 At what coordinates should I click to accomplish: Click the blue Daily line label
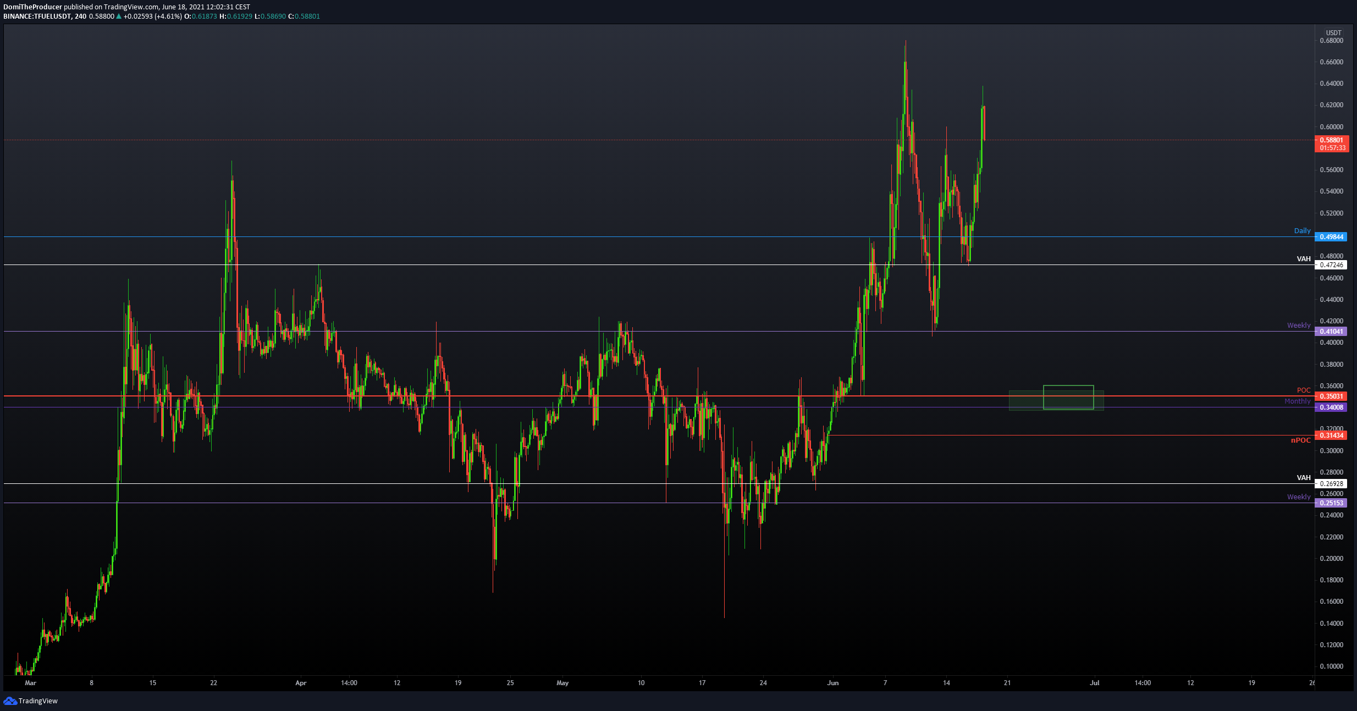pyautogui.click(x=1302, y=231)
